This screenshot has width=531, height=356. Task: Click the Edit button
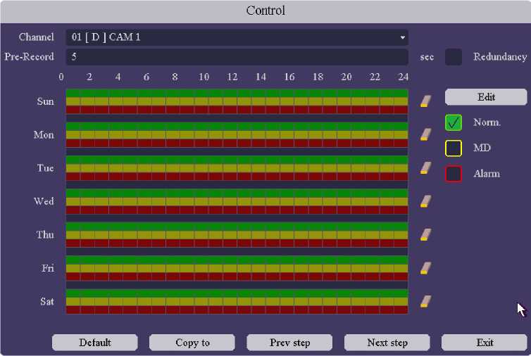(x=486, y=97)
